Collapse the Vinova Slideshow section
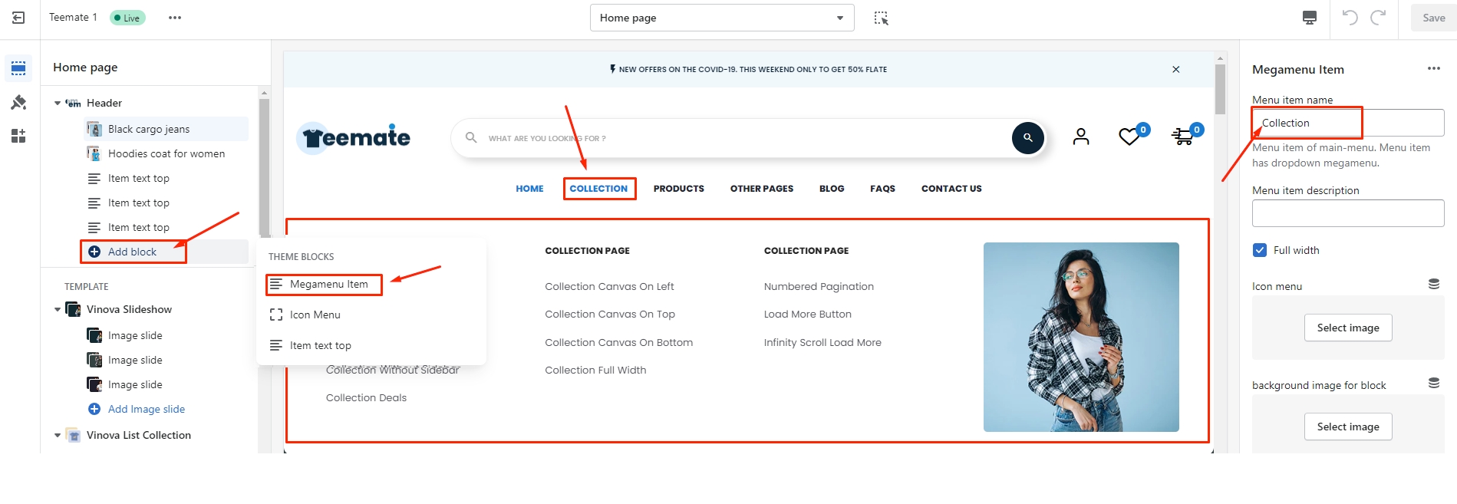Screen dimensions: 1457x504 pyautogui.click(x=58, y=309)
